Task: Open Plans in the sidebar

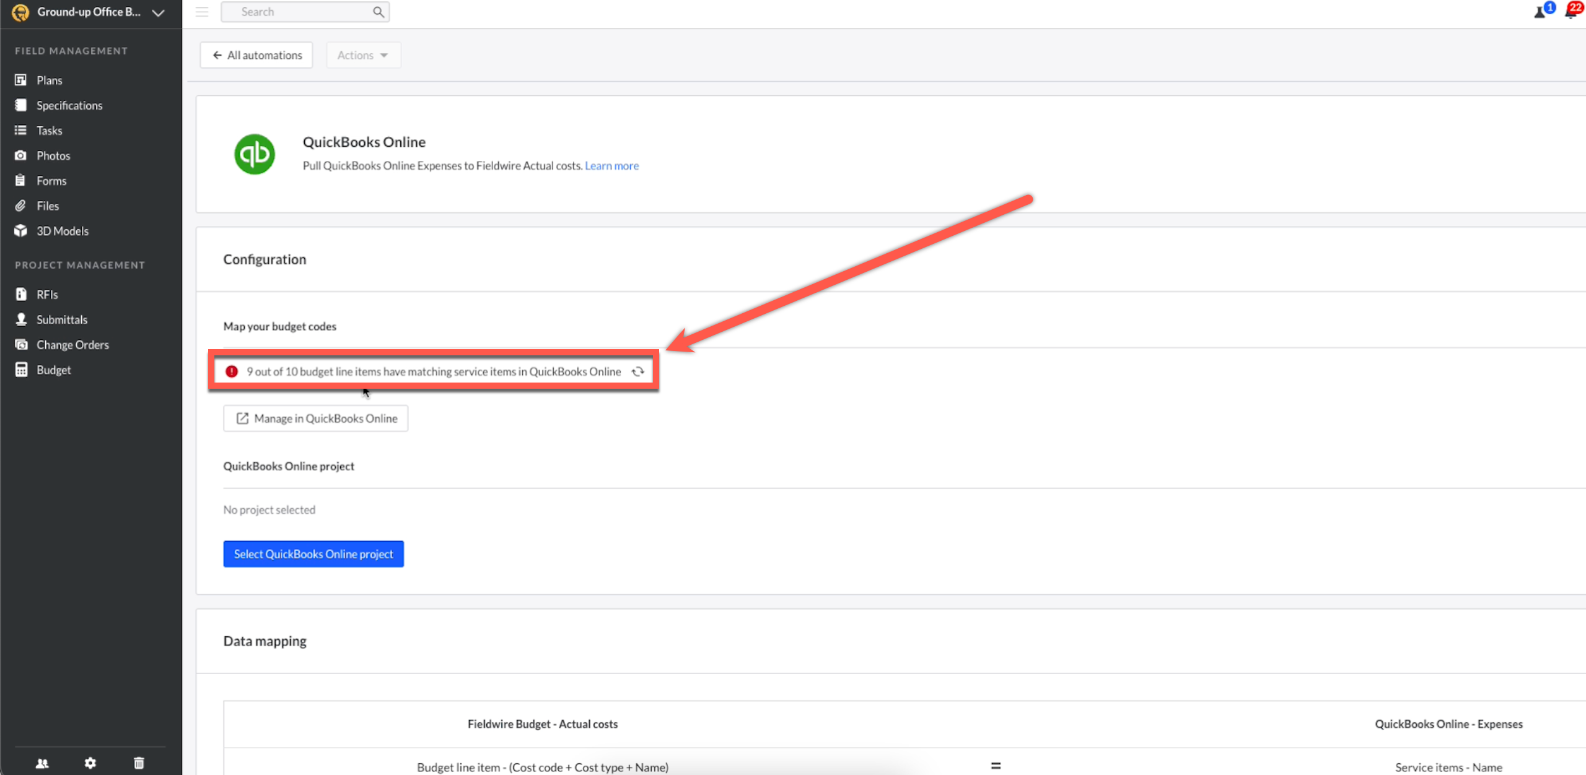Action: tap(49, 80)
